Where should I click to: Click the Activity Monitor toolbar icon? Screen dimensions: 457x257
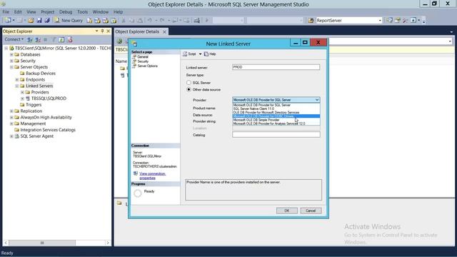coord(197,21)
